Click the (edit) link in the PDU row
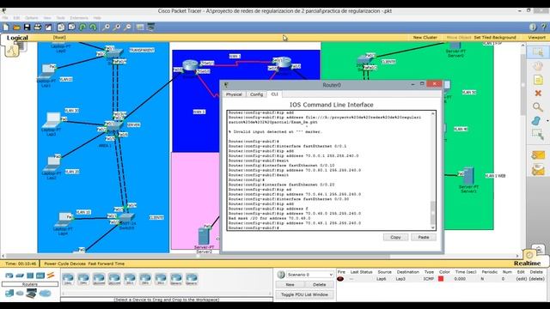The width and height of the screenshot is (550, 309). click(x=522, y=279)
